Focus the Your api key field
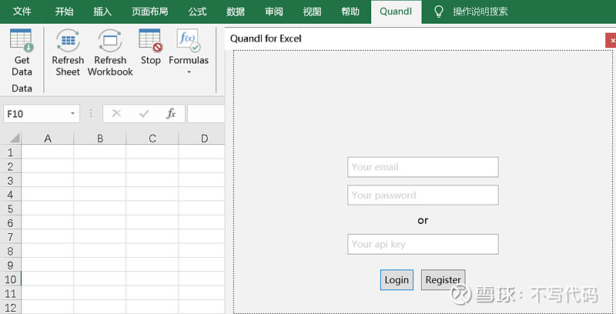This screenshot has width=616, height=314. tap(423, 244)
